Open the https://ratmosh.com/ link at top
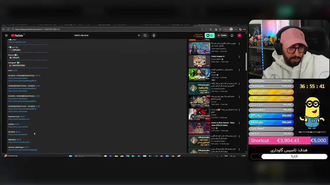Viewport: 330px width, 185px height. tap(17, 42)
